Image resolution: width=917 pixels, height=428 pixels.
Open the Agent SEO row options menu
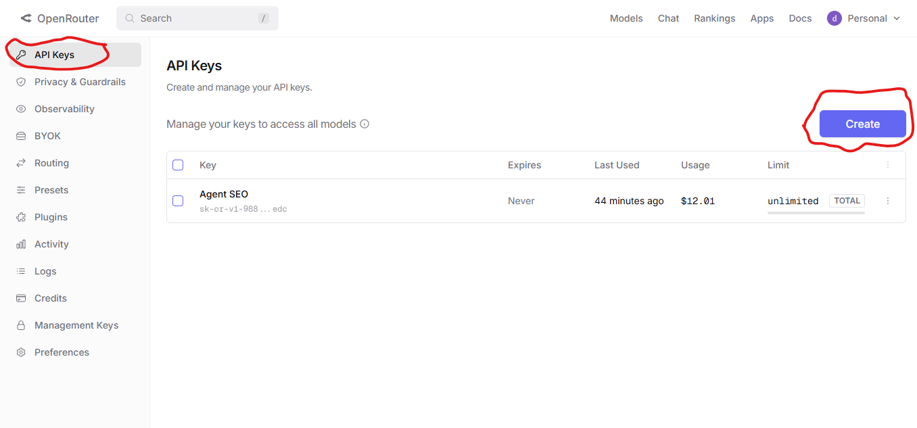tap(888, 201)
